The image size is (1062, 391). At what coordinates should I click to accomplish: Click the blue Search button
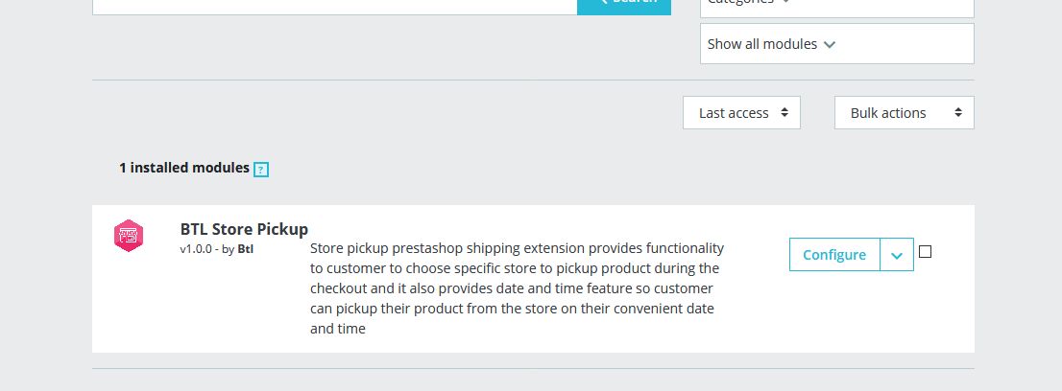[x=624, y=6]
